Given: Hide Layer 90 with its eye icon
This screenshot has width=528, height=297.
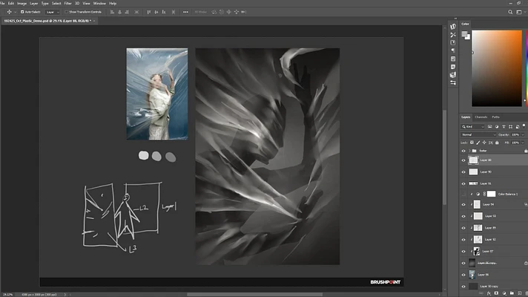Looking at the screenshot, I should [x=463, y=172].
